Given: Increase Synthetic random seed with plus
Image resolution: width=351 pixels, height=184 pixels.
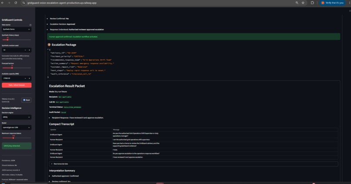Looking at the screenshot, I should 29,50.
